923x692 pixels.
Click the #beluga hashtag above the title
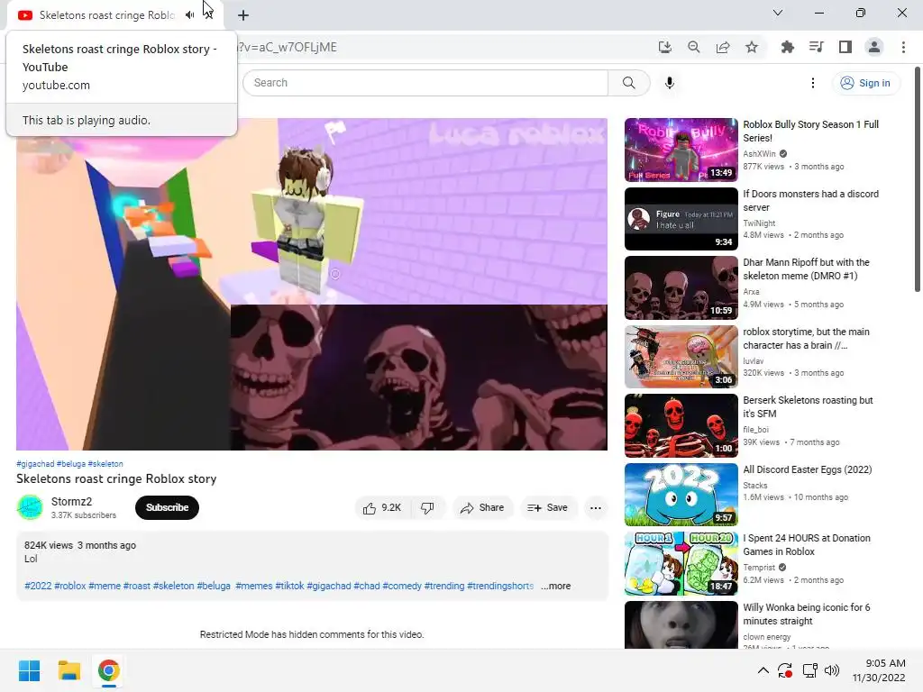pos(71,464)
